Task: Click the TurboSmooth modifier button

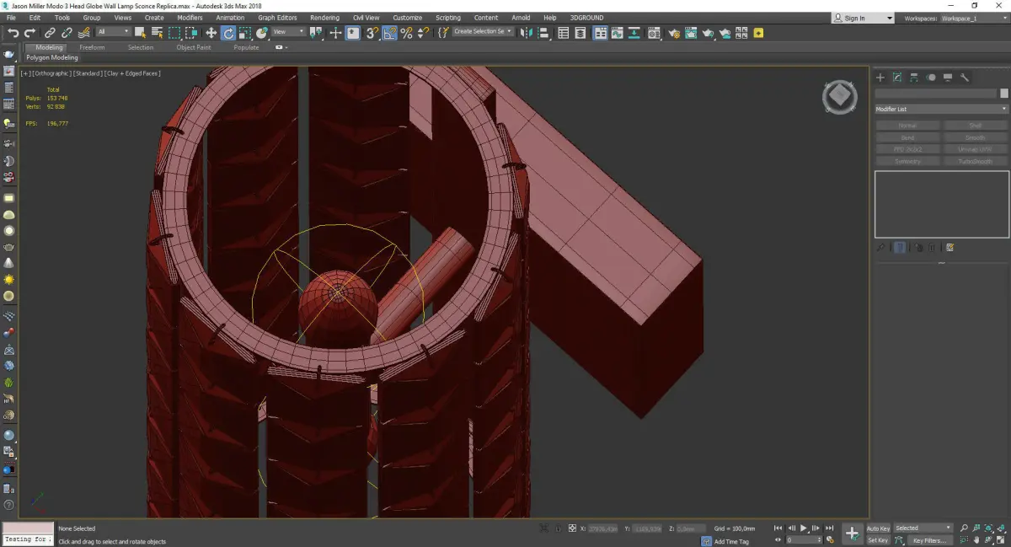Action: [976, 161]
